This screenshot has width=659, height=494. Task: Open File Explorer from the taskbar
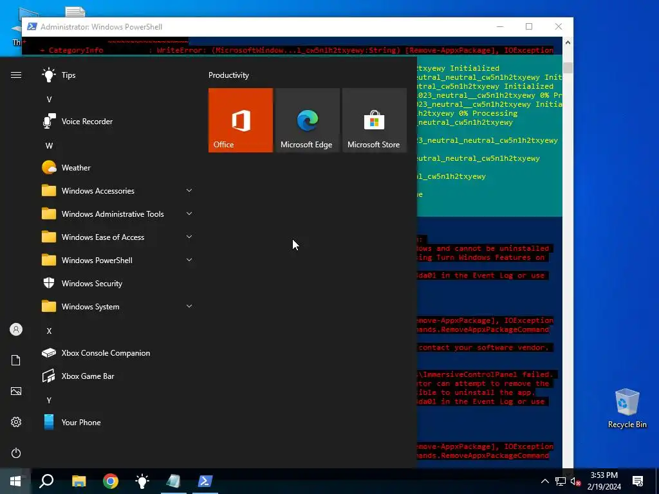point(79,481)
